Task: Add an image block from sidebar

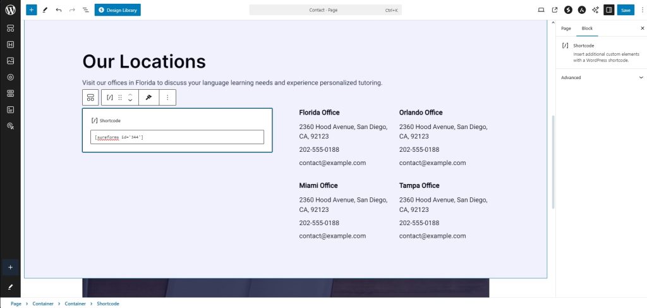Action: click(10, 61)
